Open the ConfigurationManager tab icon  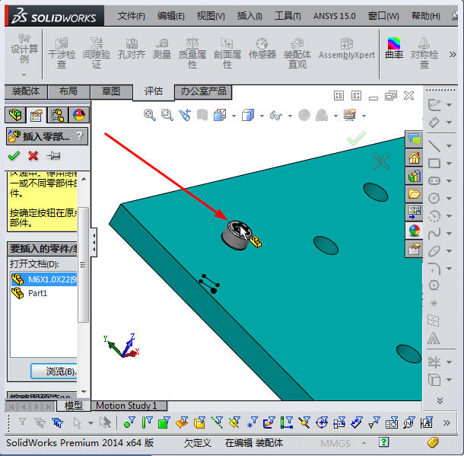tap(57, 115)
